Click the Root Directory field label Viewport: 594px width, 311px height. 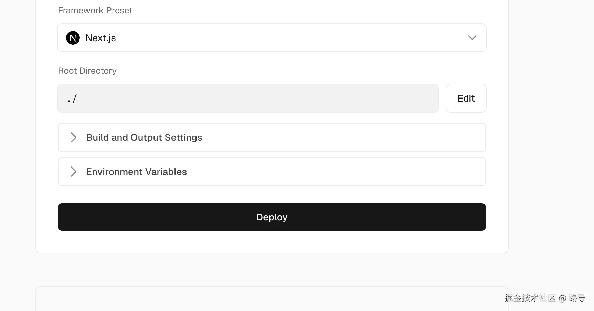click(87, 71)
